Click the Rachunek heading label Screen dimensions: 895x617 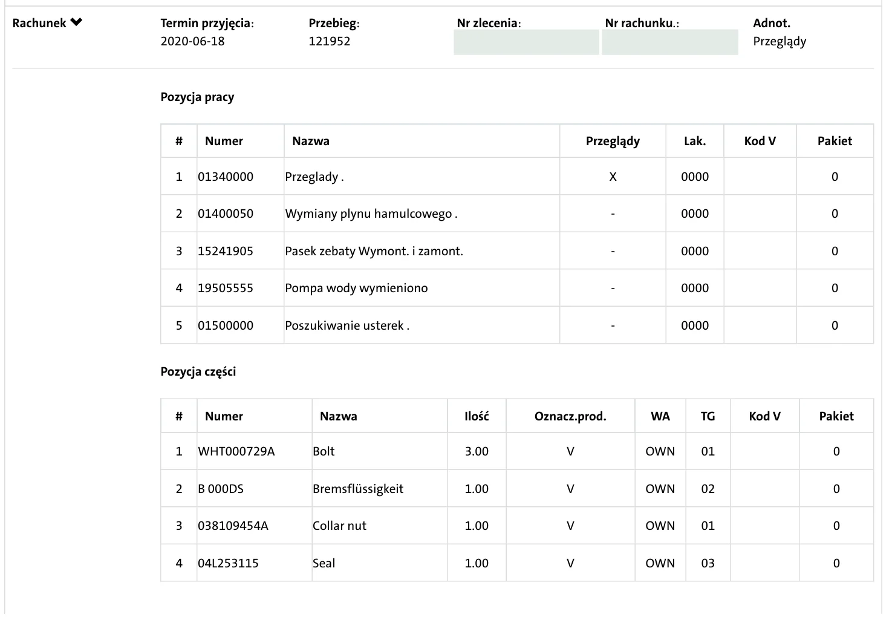[x=39, y=23]
